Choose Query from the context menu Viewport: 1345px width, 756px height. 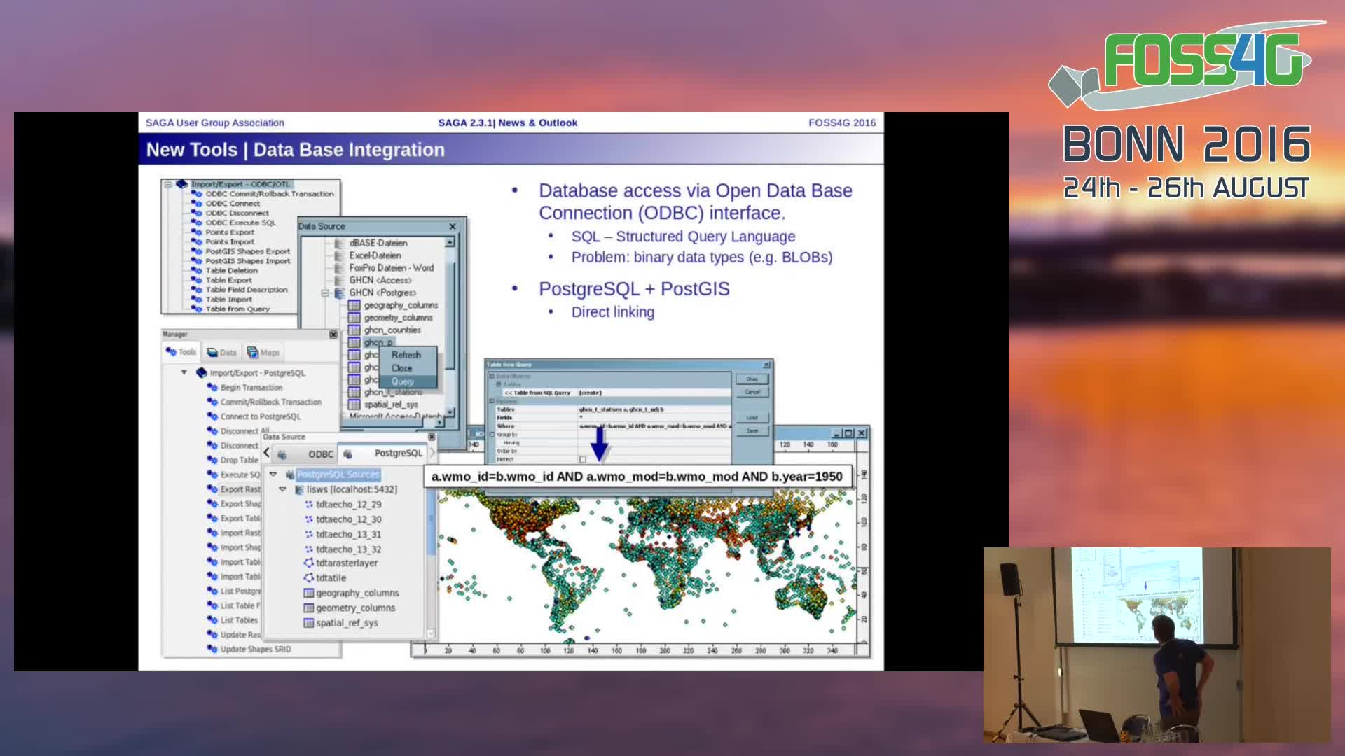[x=408, y=381]
